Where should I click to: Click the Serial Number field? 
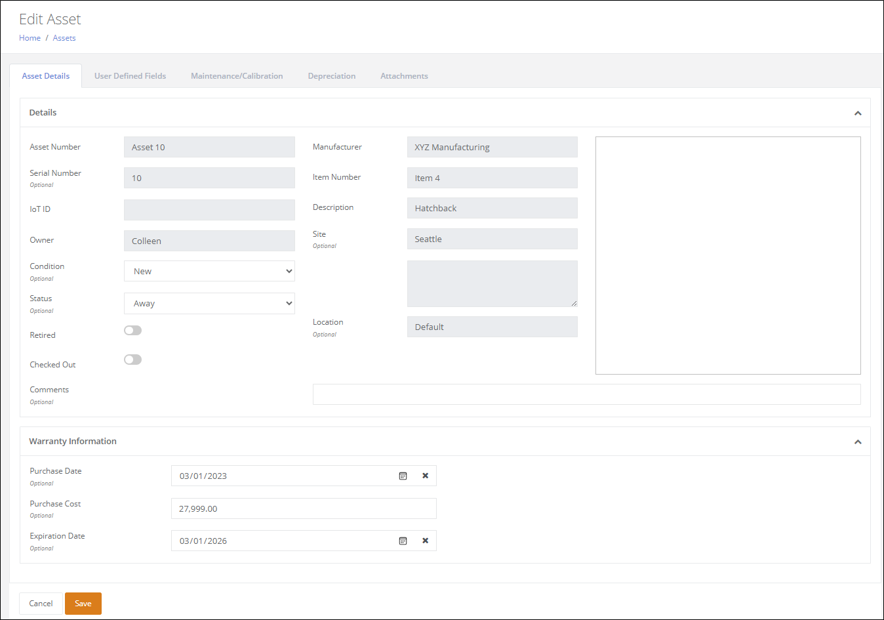point(209,178)
